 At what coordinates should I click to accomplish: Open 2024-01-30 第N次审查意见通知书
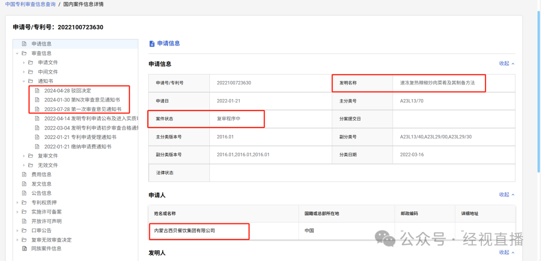(82, 100)
